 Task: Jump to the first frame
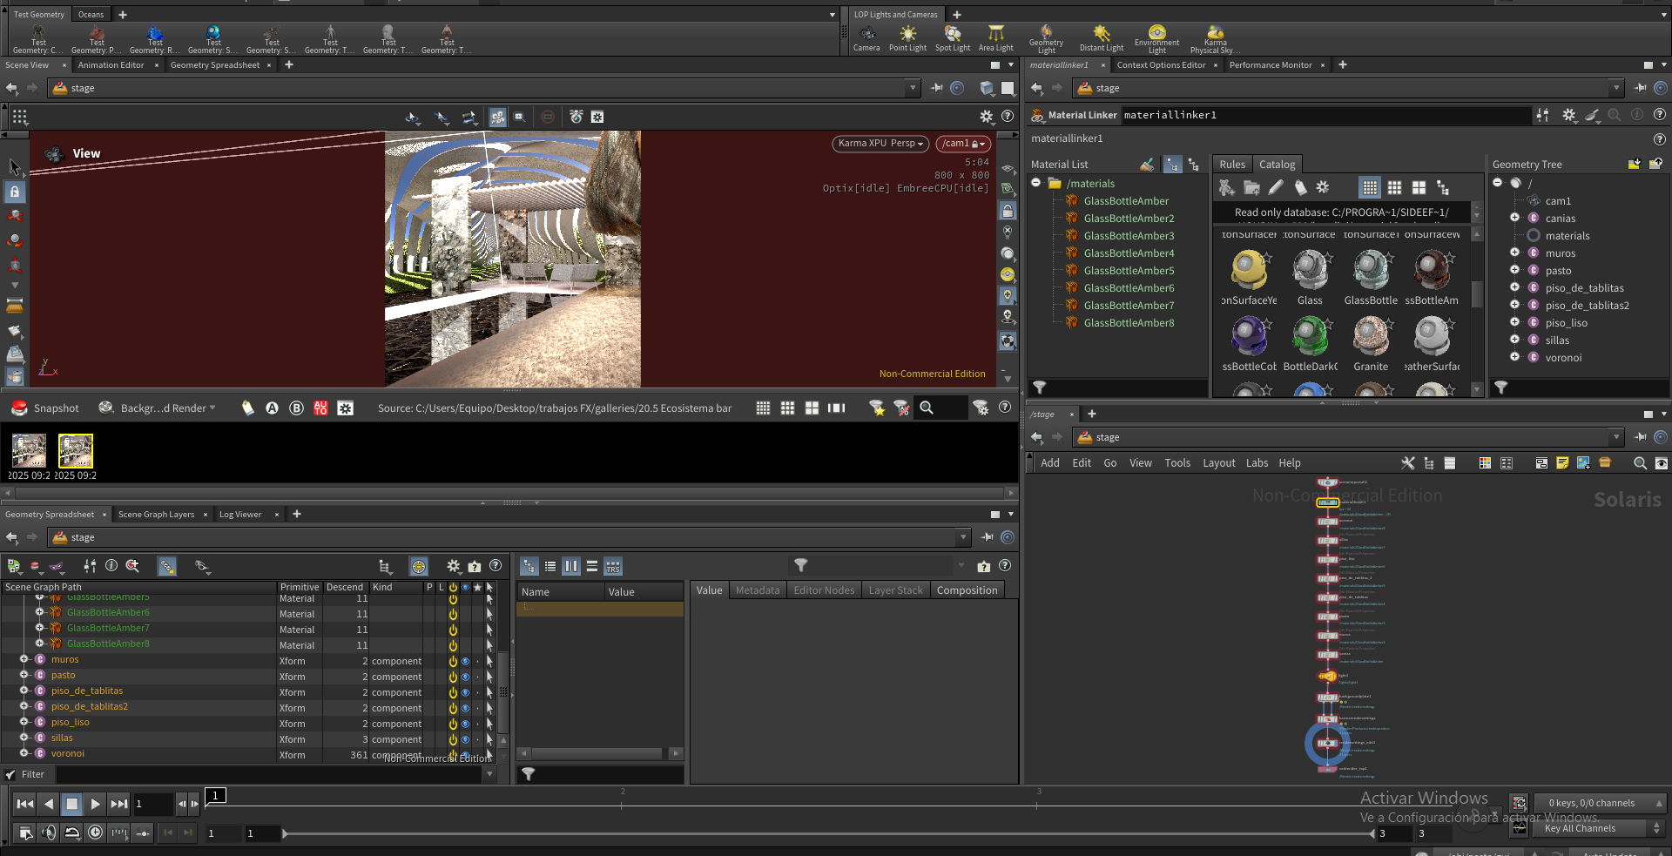coord(25,804)
